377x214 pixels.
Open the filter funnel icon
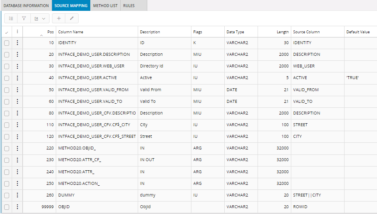pyautogui.click(x=24, y=18)
